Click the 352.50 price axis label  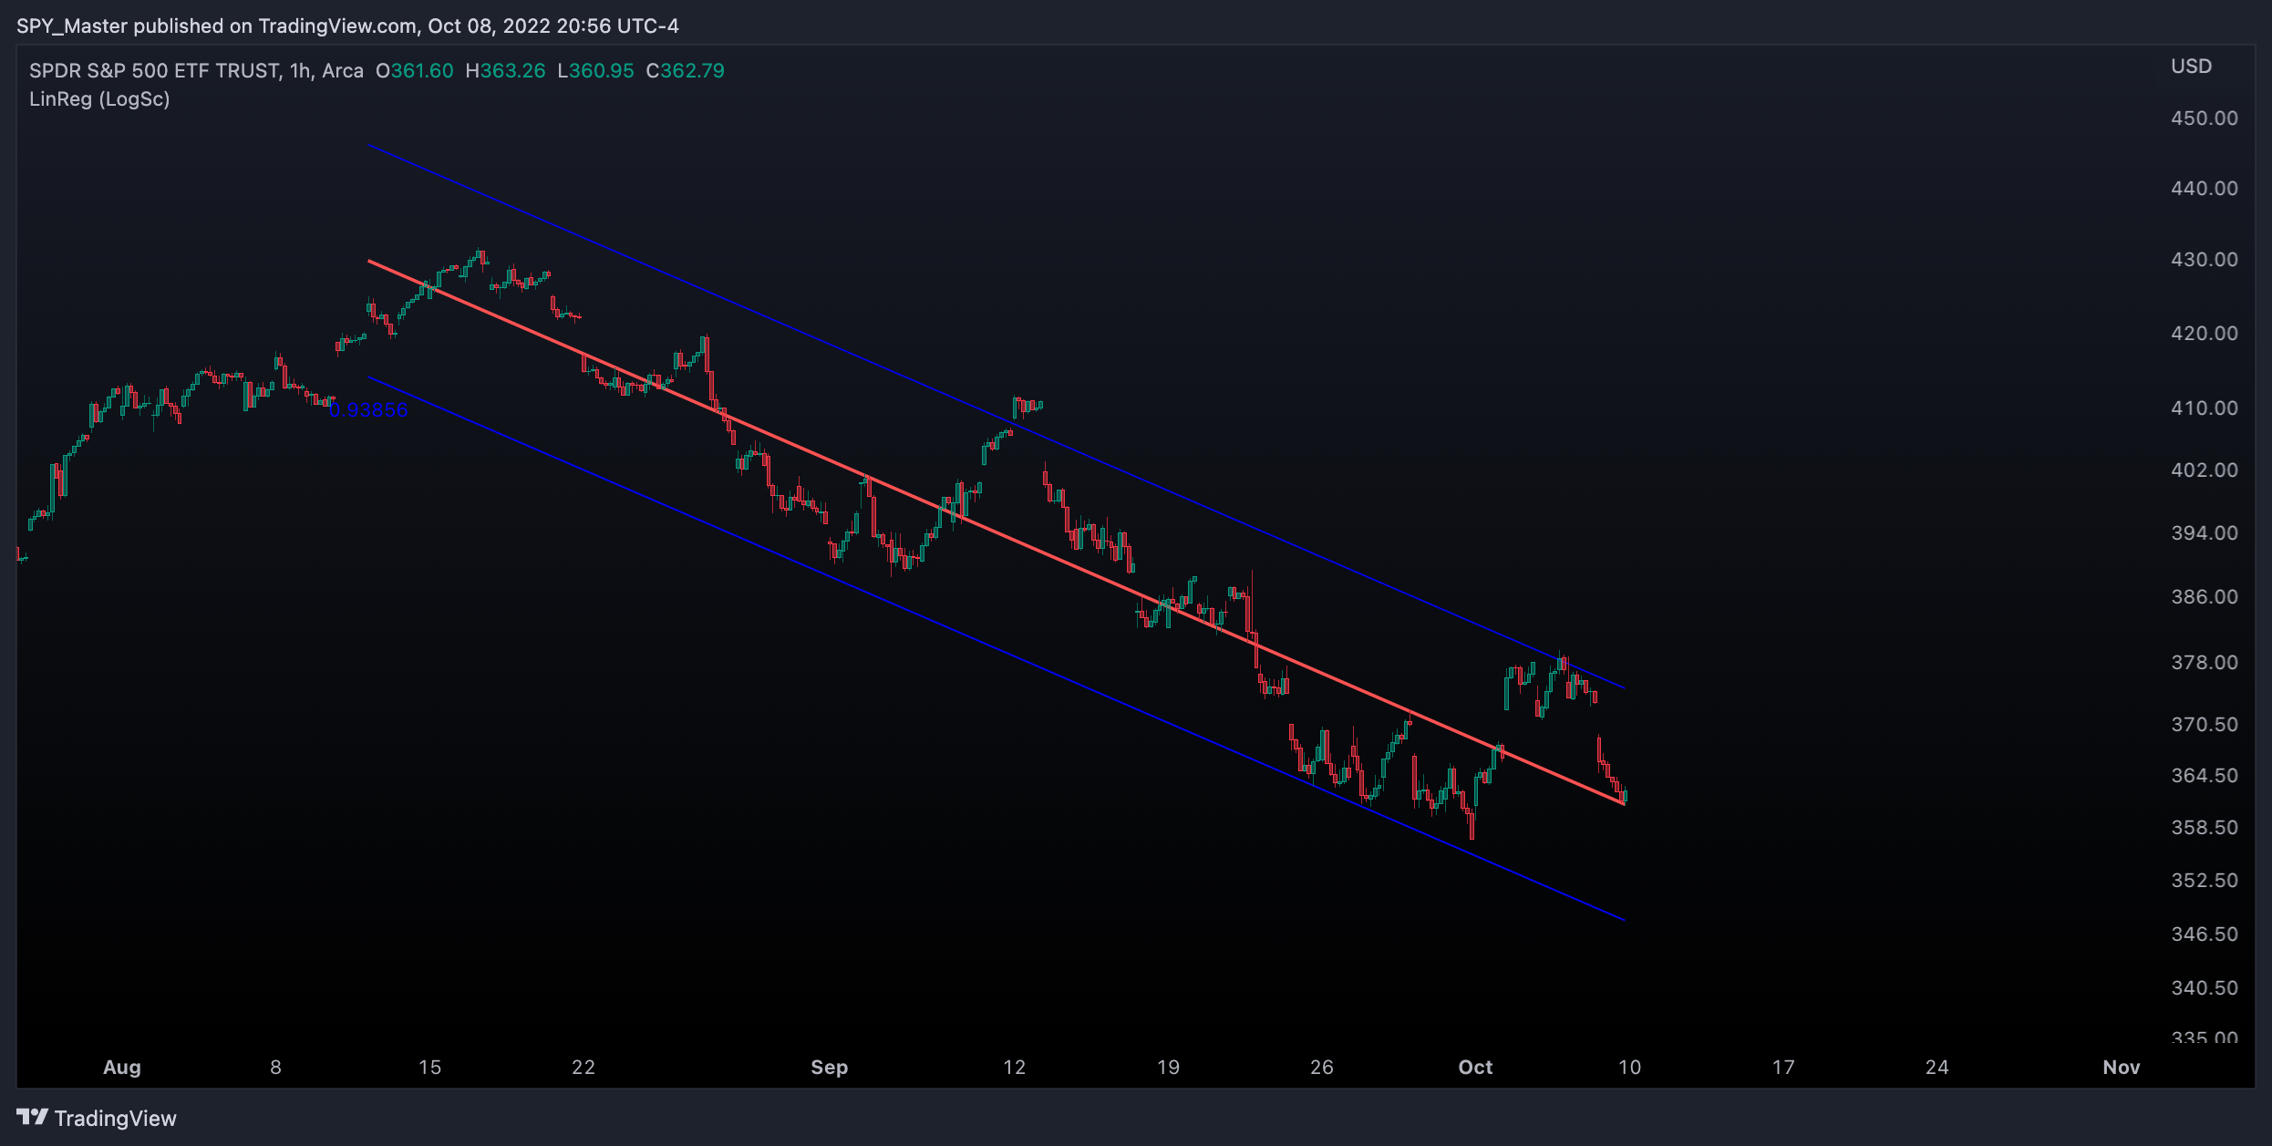coord(2205,881)
